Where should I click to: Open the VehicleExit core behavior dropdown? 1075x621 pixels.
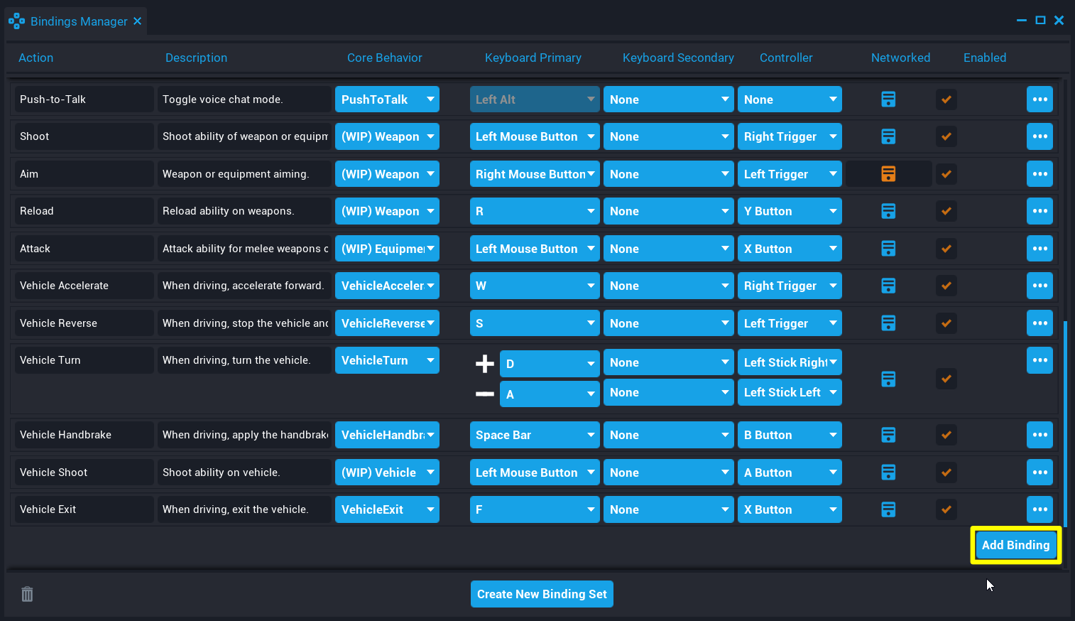click(x=387, y=509)
